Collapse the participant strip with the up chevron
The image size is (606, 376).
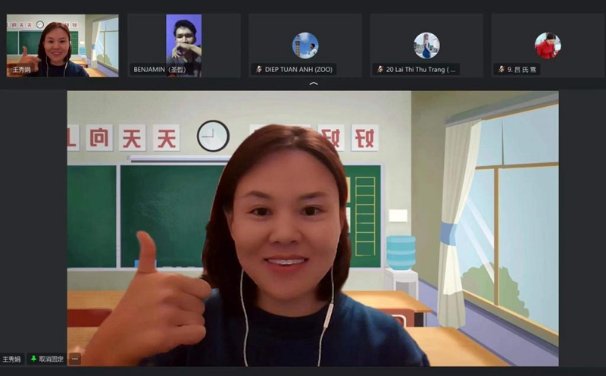[x=314, y=83]
